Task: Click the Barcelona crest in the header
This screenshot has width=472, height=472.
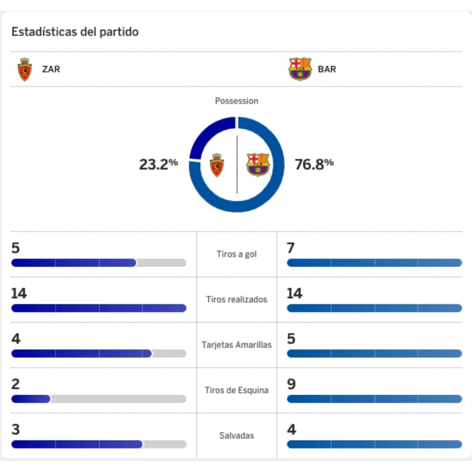Action: (x=300, y=69)
